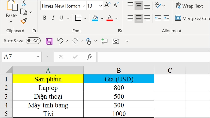Click the Camera icon in Quick Access

tap(116, 41)
